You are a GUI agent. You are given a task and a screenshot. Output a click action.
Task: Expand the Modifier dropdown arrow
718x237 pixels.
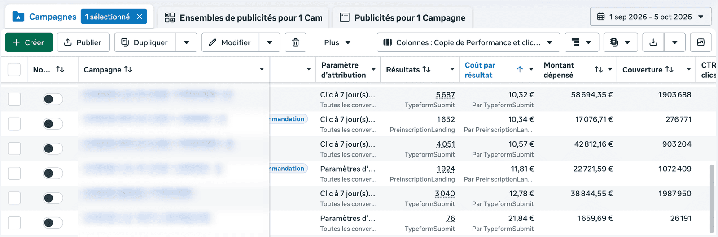[270, 42]
